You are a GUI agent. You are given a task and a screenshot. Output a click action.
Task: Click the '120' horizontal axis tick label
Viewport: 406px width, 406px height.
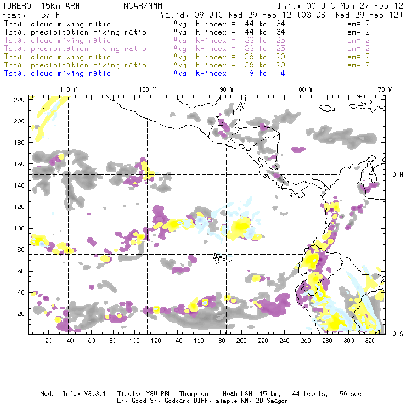(x=156, y=341)
